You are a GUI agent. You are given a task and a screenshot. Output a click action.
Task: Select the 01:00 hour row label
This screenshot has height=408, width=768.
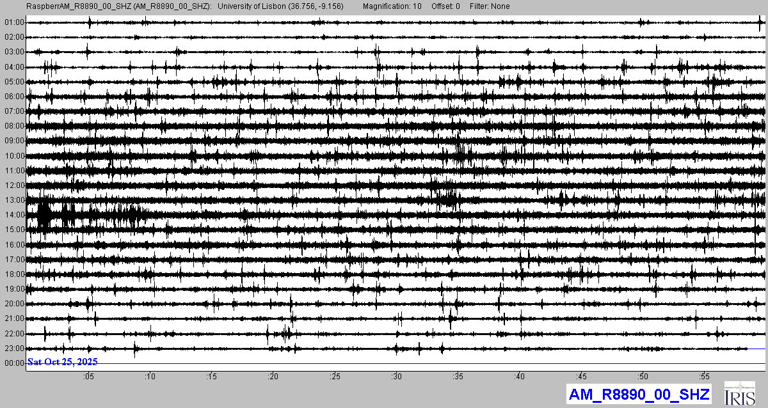[x=14, y=22]
